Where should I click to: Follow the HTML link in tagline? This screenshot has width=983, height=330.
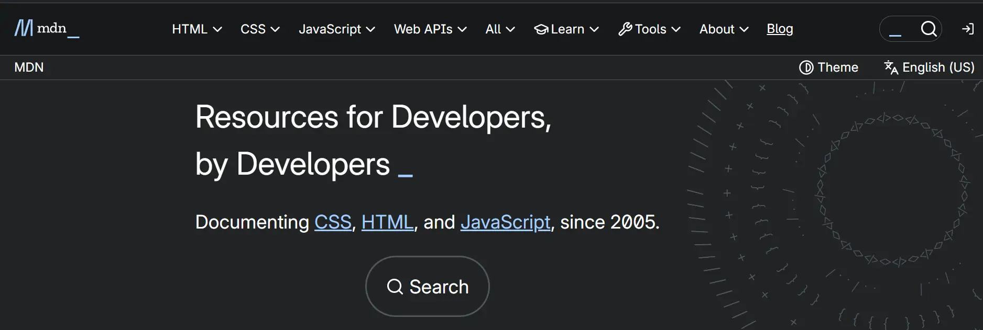[387, 222]
